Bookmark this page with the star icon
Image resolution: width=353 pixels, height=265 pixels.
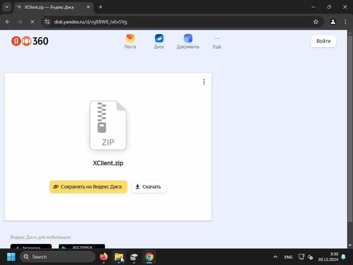(316, 22)
